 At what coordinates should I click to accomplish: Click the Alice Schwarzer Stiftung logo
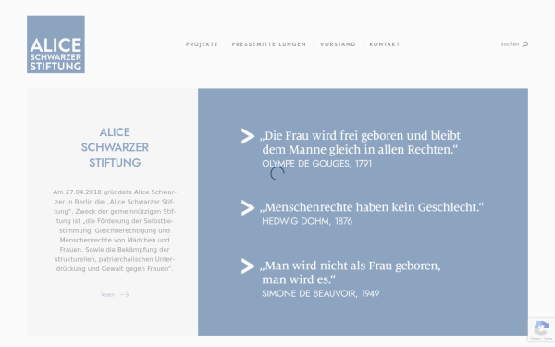click(x=55, y=44)
